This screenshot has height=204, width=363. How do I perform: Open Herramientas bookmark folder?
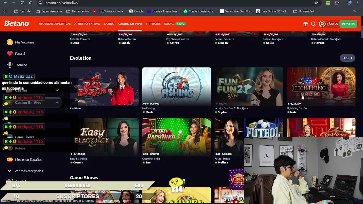(x=77, y=11)
